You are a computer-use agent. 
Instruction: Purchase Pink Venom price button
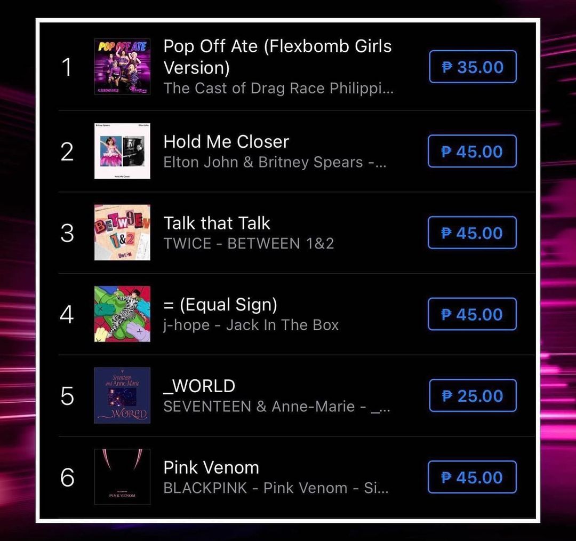click(472, 477)
